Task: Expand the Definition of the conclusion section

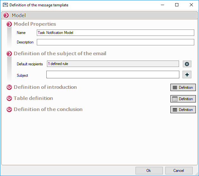Action: [x=9, y=109]
